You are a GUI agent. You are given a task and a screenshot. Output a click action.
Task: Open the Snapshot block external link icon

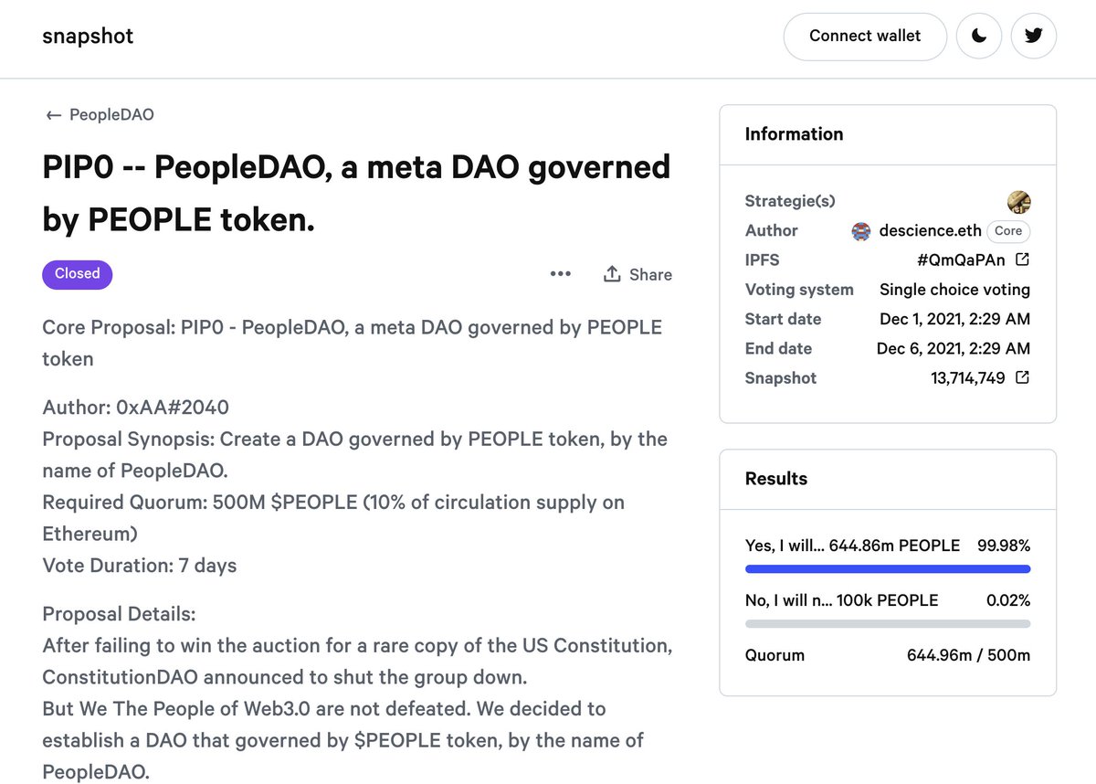pos(1023,376)
